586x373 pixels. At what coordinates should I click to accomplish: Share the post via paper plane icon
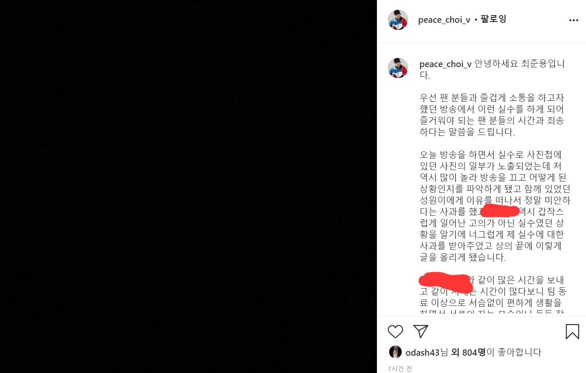(x=421, y=331)
